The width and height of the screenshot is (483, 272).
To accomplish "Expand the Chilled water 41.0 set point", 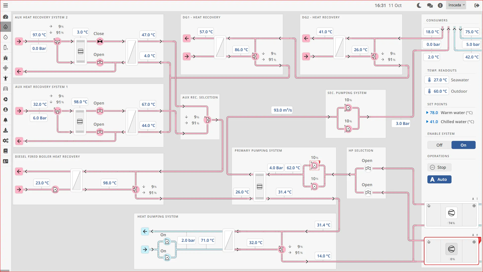I will (428, 122).
